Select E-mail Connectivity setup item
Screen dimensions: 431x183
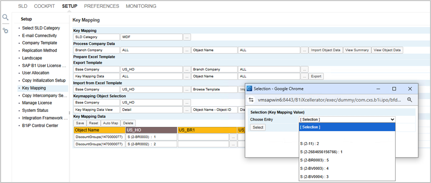[x=39, y=36]
